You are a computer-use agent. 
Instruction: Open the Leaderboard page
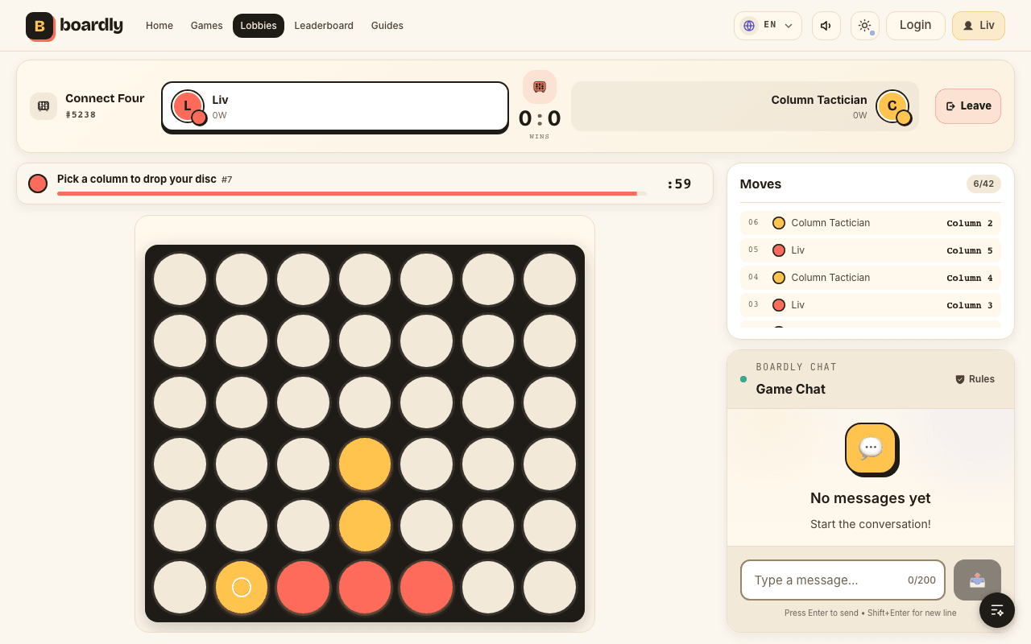pyautogui.click(x=324, y=26)
